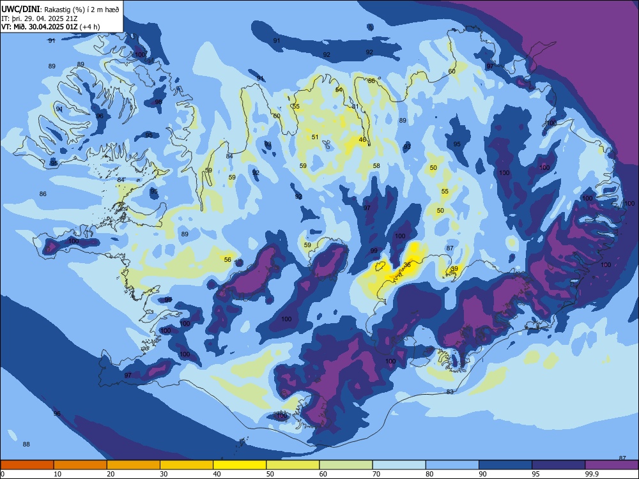Select the navy 95–99.9 legend swatch
The image size is (639, 479).
(x=558, y=465)
